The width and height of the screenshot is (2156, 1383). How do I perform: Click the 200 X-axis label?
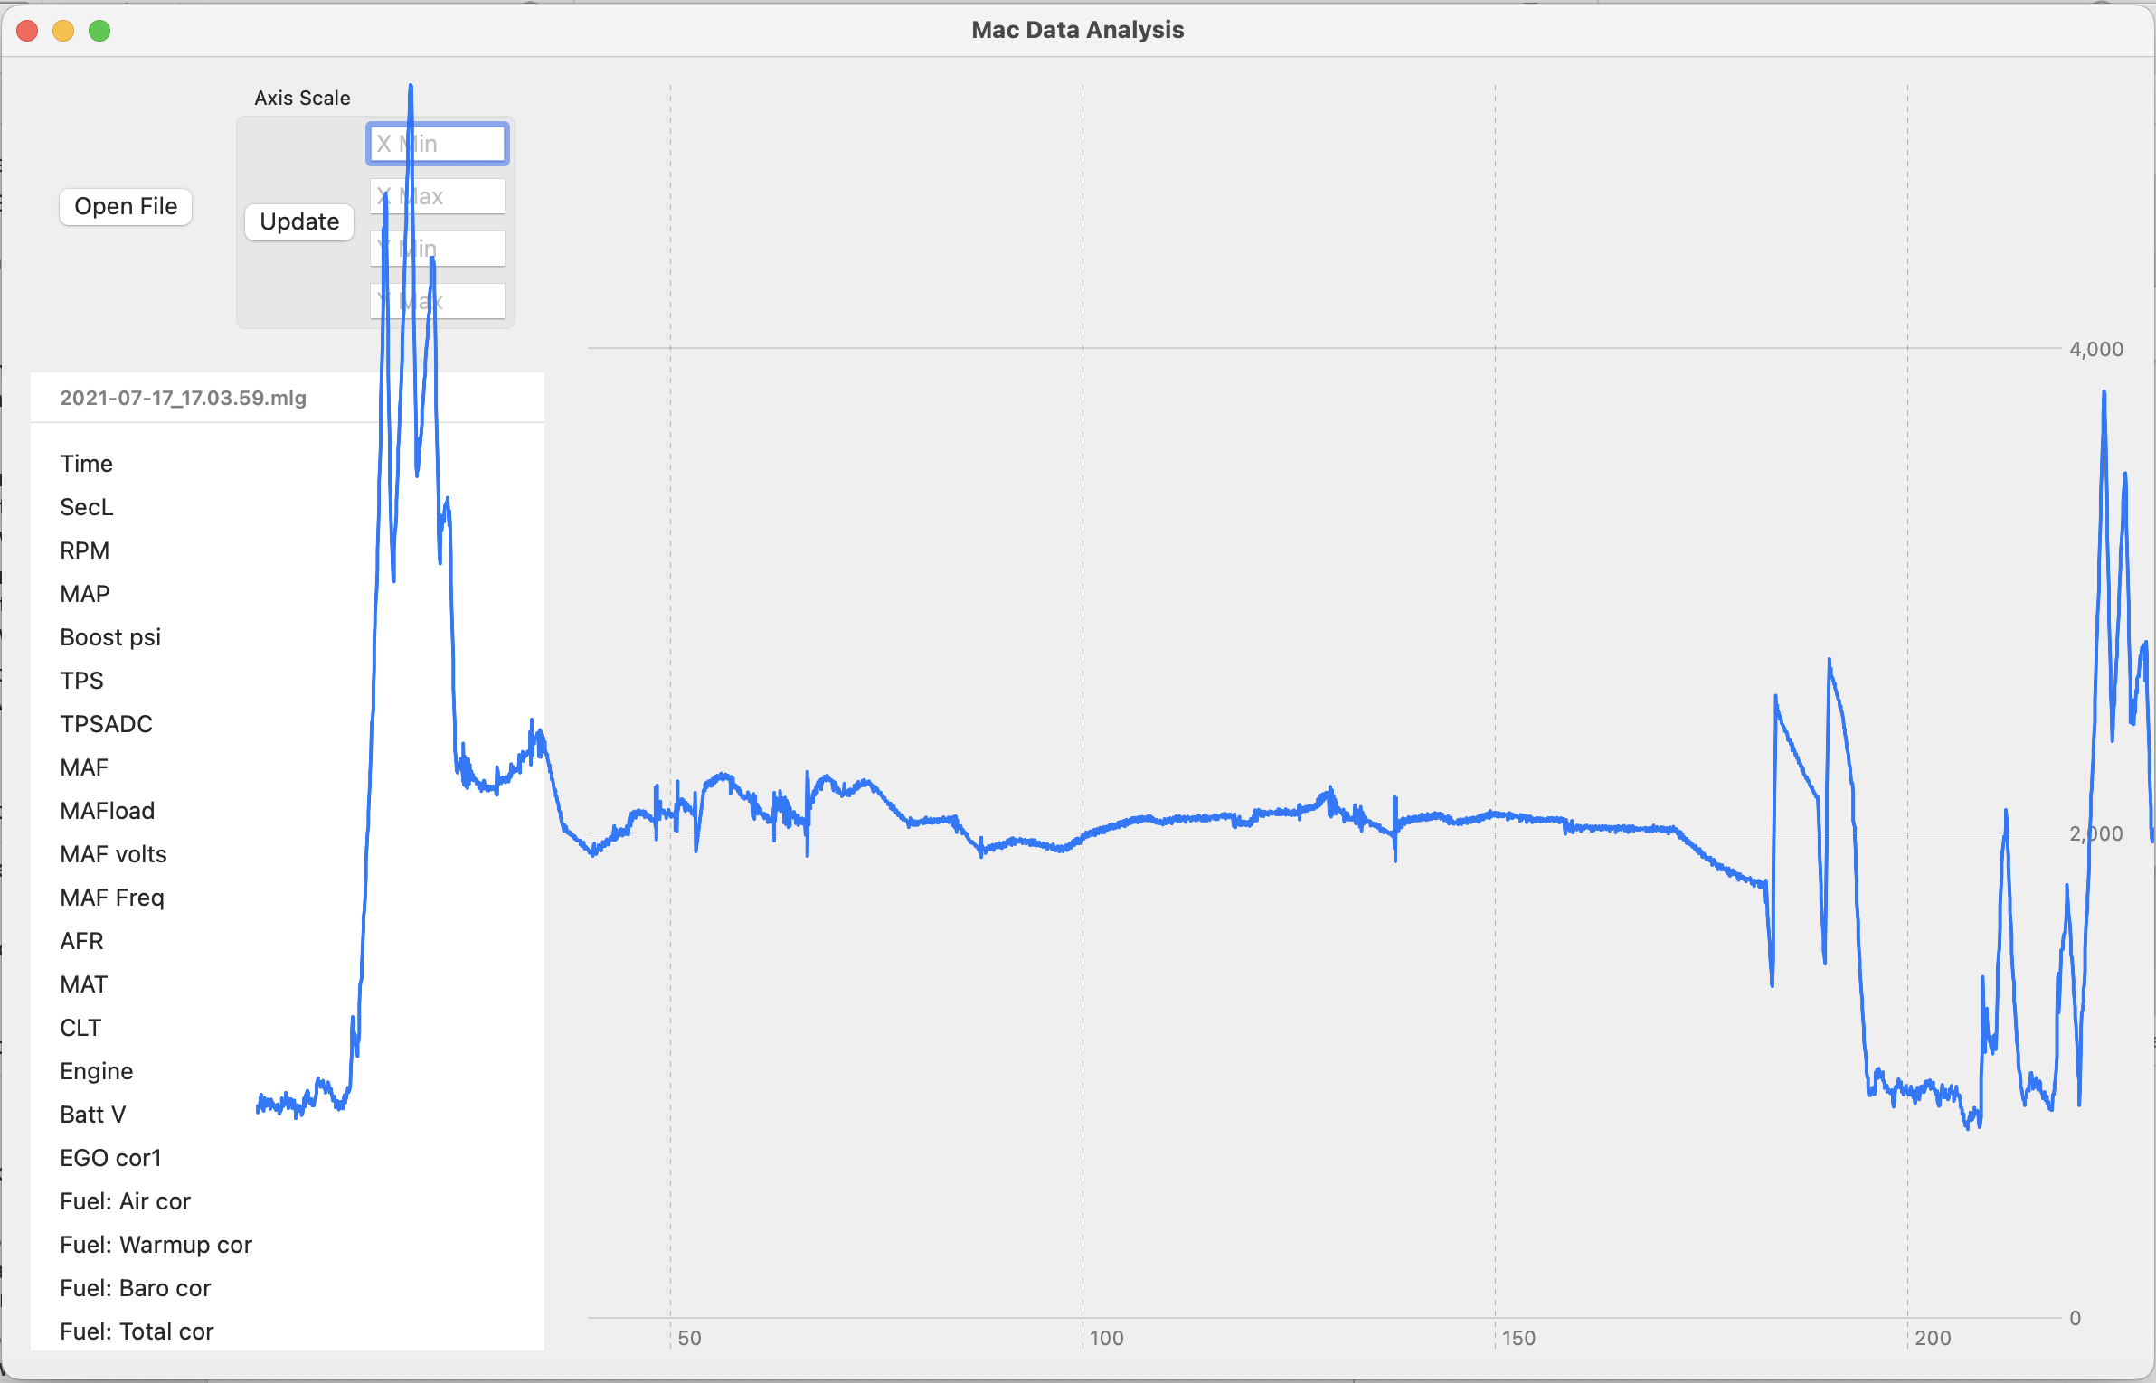click(x=1933, y=1338)
